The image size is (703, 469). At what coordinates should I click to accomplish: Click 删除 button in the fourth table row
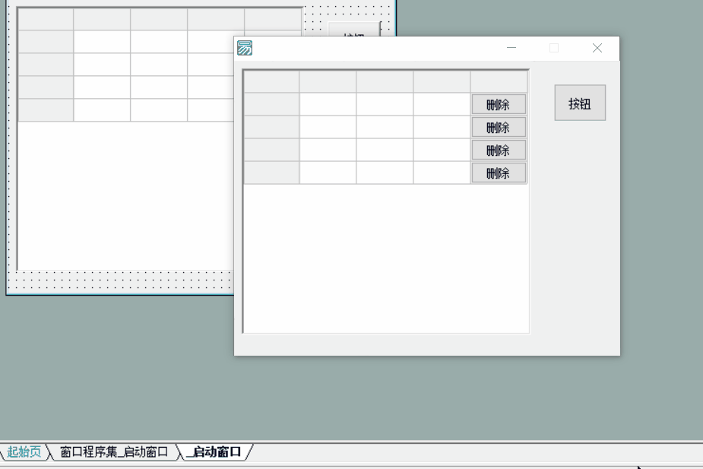[498, 173]
